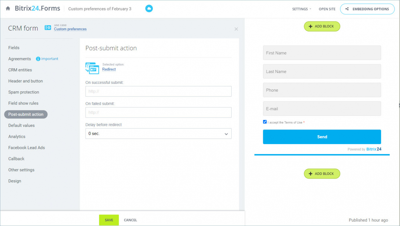Screen dimensions: 400x226
Task: Click the Published 1 hour ago status
Action: point(368,220)
